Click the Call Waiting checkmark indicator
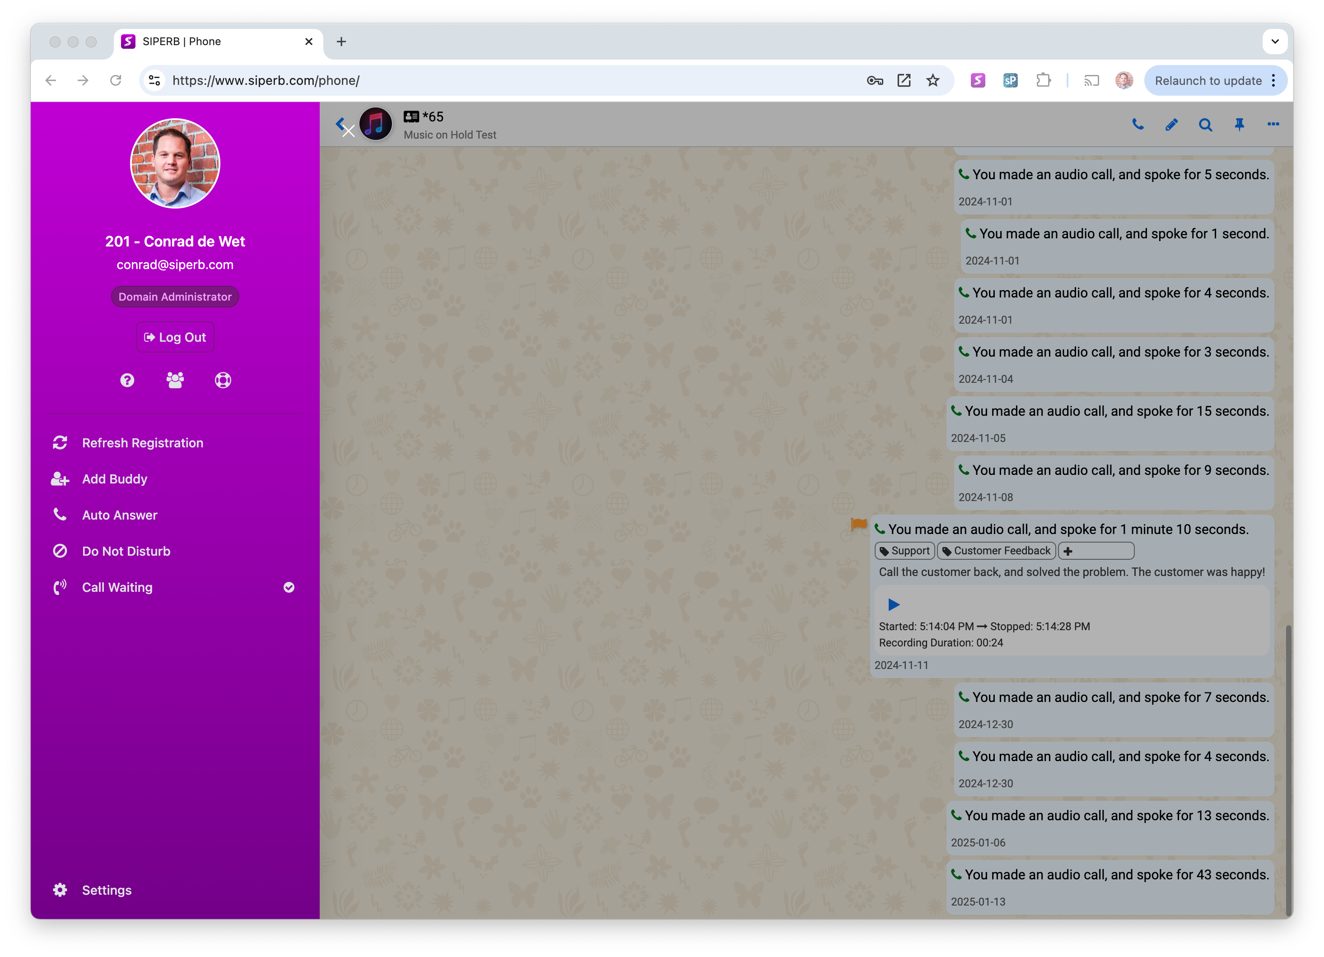The height and width of the screenshot is (957, 1324). 289,588
